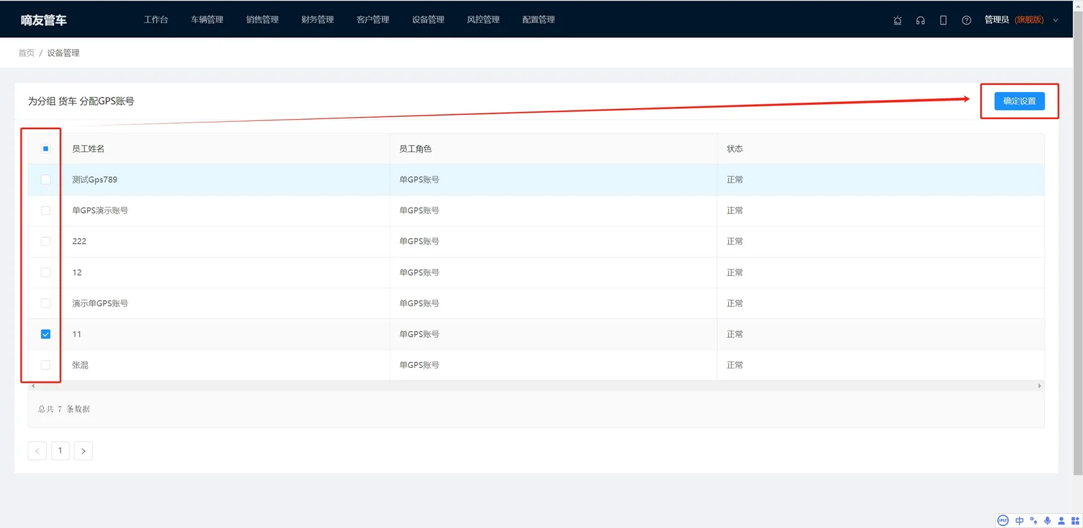Check the box for 测试Gps789
This screenshot has width=1083, height=528.
45,180
